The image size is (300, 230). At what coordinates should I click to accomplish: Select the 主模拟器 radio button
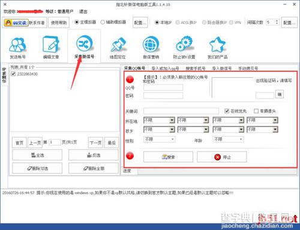tap(77, 22)
